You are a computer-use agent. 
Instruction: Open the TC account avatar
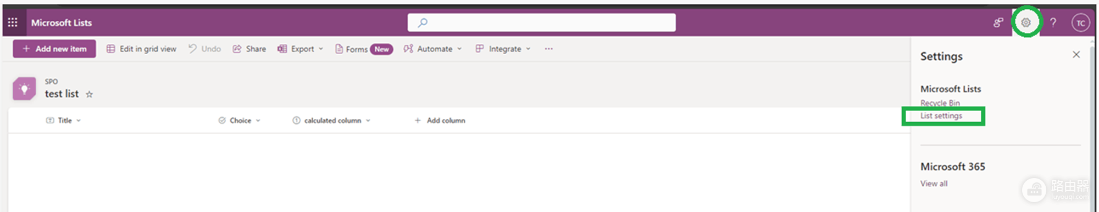click(1080, 23)
